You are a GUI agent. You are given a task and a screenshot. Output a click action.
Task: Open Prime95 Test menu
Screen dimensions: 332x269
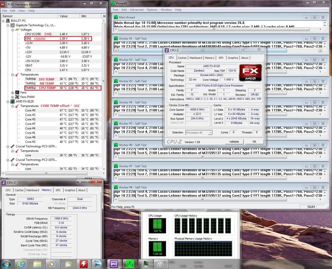[x=116, y=10]
